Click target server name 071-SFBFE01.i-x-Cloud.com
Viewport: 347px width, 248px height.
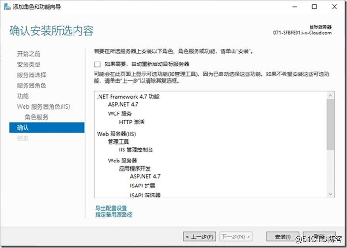click(x=302, y=33)
